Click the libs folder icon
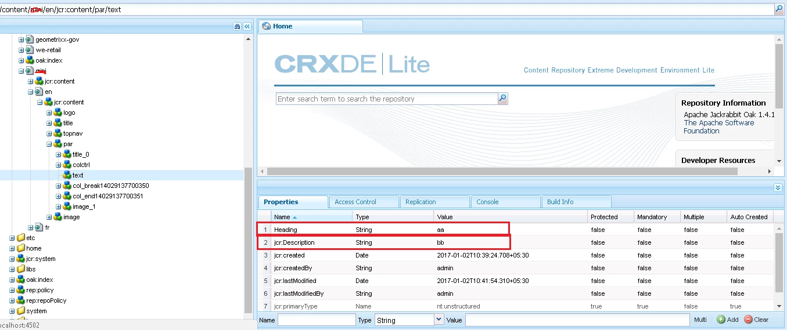Screen dimensions: 787x330 coord(21,269)
